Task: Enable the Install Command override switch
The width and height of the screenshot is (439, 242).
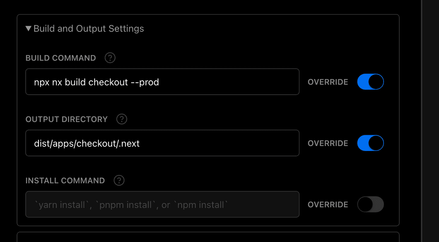Action: pos(370,204)
